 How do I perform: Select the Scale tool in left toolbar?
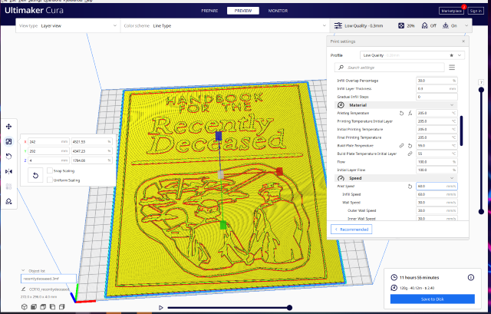[x=8, y=141]
